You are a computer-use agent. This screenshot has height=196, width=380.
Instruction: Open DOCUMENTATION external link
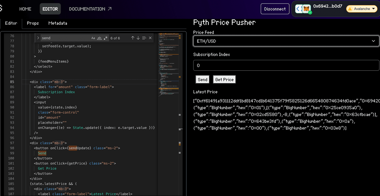pyautogui.click(x=90, y=9)
